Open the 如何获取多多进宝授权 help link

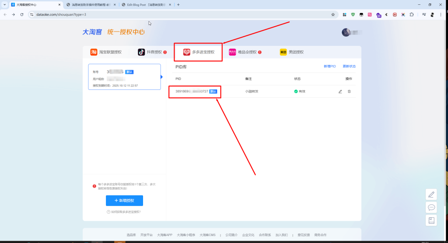[124, 212]
